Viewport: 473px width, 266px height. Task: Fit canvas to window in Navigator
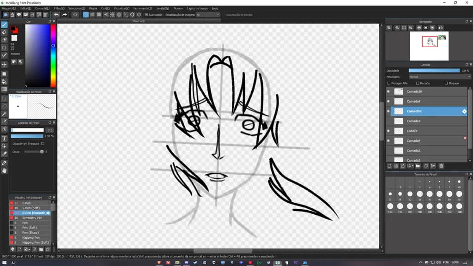coord(404,27)
